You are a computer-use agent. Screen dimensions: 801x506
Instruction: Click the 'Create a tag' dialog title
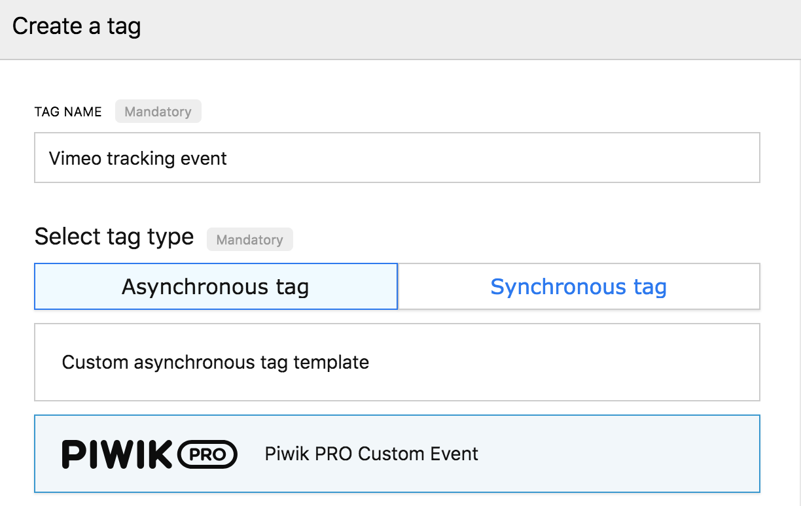(x=77, y=26)
